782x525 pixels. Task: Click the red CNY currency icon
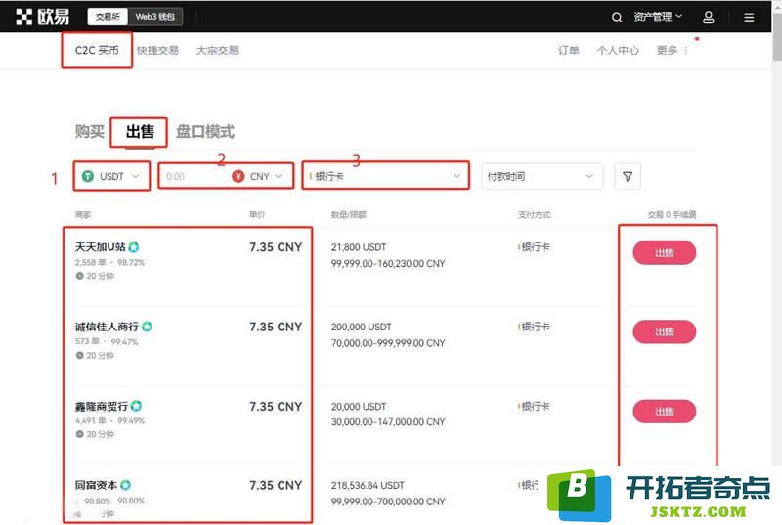[239, 176]
